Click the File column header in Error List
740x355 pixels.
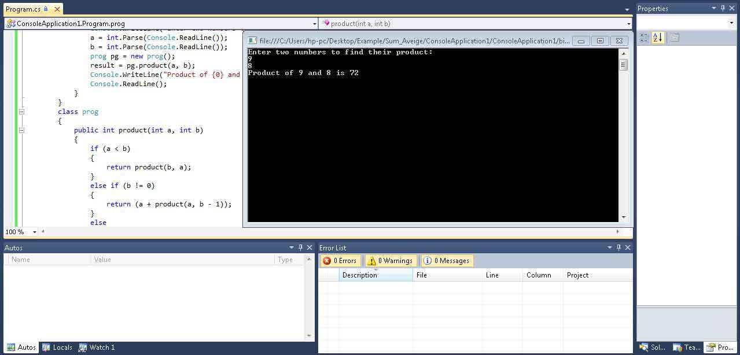click(447, 275)
